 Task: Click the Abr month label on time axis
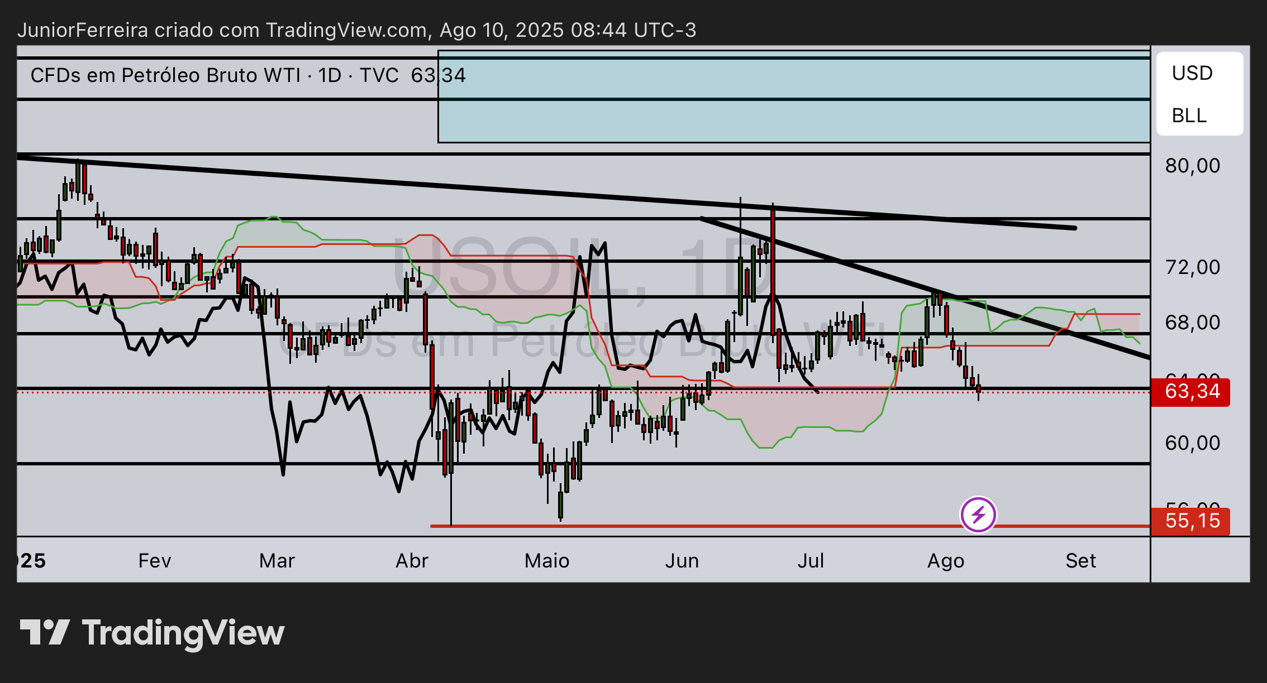tap(412, 560)
